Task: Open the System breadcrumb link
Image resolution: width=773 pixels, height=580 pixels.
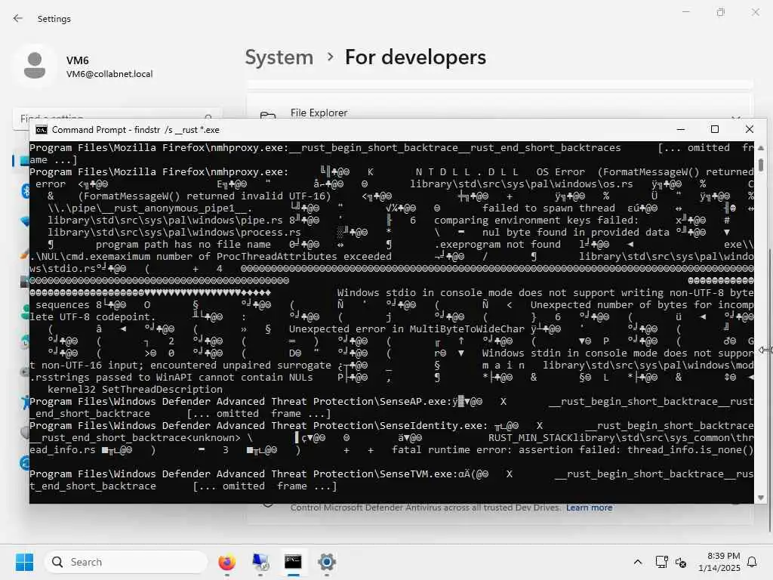Action: [279, 57]
